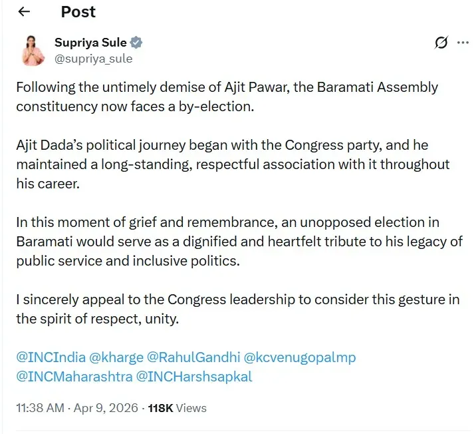This screenshot has width=476, height=434.
Task: Open the @kcvenugopalmp mention
Action: point(299,357)
